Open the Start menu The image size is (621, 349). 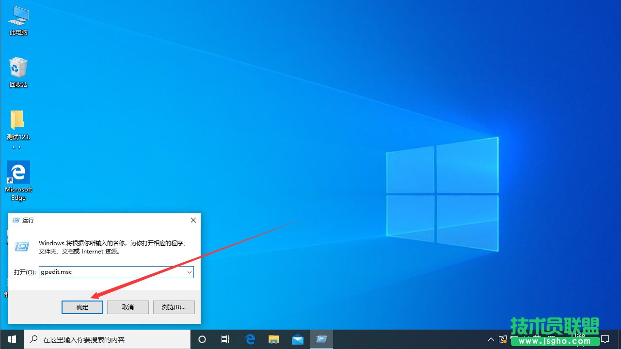click(12, 339)
